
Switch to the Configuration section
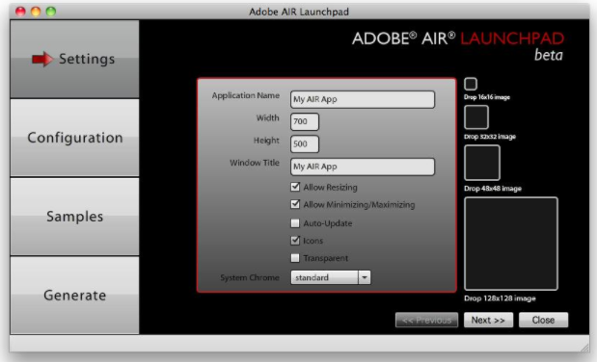tap(74, 138)
